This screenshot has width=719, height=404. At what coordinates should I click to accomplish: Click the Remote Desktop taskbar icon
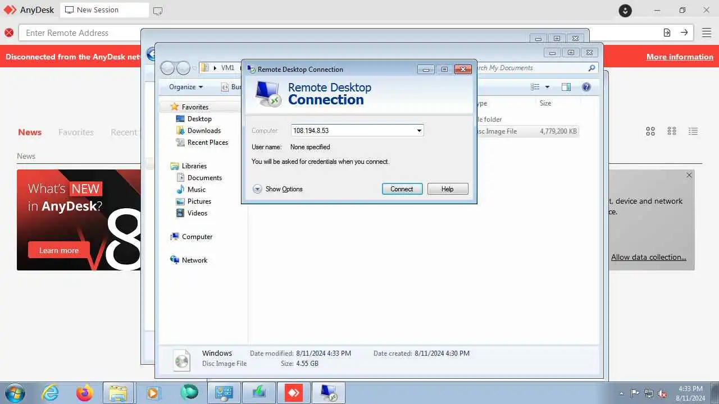click(329, 393)
